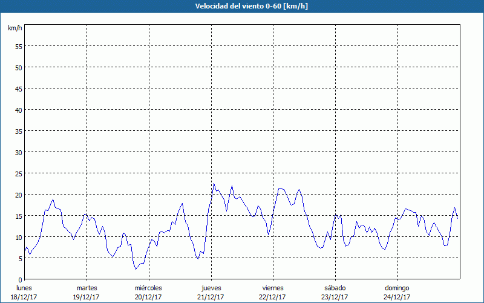This screenshot has height=303, width=484.
Task: Click the 0 label at the axis origin
Action: (20, 279)
